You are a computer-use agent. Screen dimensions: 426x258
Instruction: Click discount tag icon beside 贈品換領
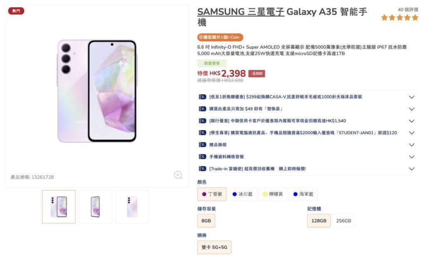(x=203, y=145)
